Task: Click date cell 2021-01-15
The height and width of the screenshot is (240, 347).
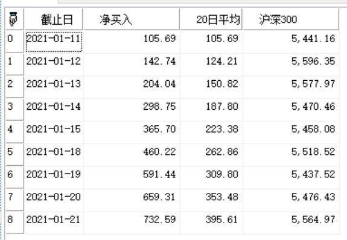Action: point(54,132)
